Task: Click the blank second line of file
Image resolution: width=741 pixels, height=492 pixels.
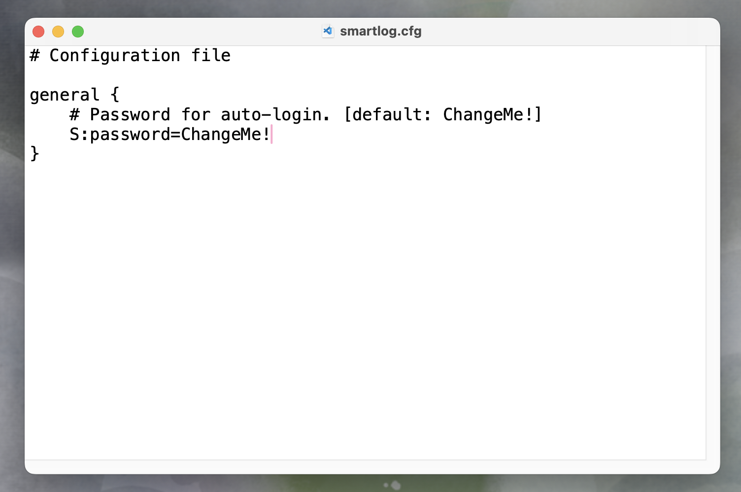Action: pyautogui.click(x=365, y=75)
